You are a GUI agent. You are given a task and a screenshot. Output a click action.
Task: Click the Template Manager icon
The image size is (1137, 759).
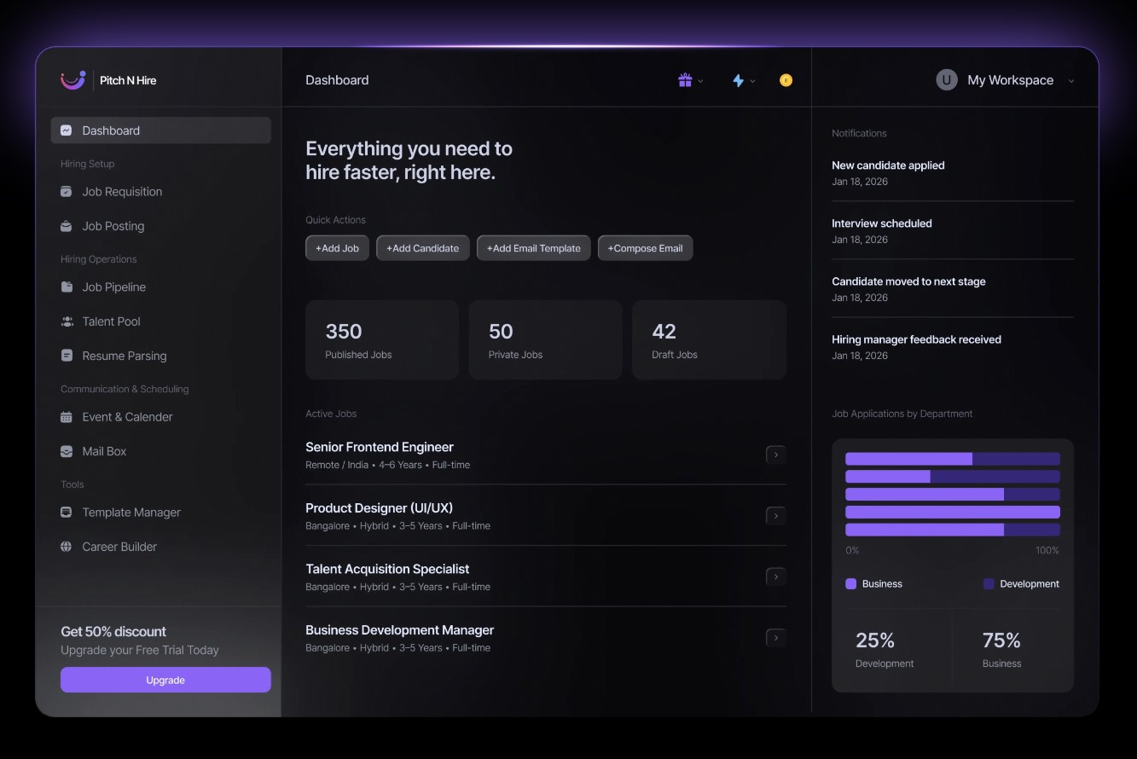pyautogui.click(x=66, y=513)
